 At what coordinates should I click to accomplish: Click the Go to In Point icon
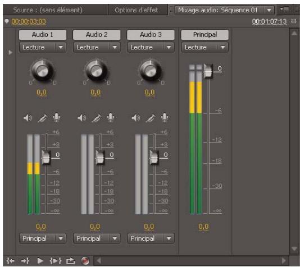10,260
